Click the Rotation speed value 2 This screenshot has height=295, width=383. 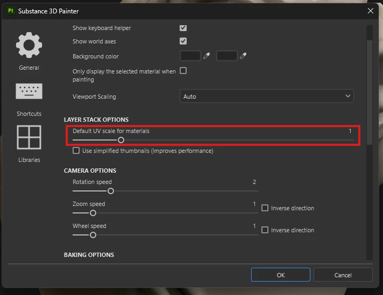coord(254,182)
